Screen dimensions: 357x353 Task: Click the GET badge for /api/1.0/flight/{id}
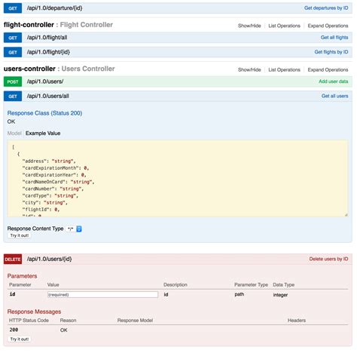[13, 52]
